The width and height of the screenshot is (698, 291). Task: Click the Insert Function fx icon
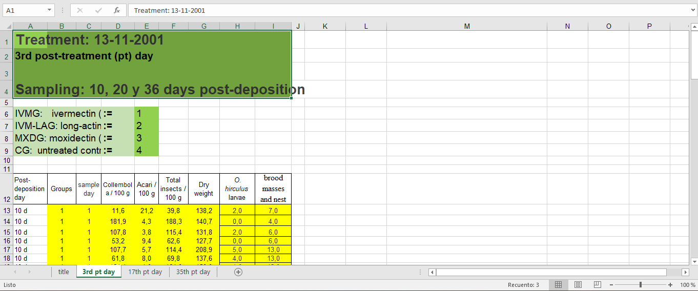[117, 10]
